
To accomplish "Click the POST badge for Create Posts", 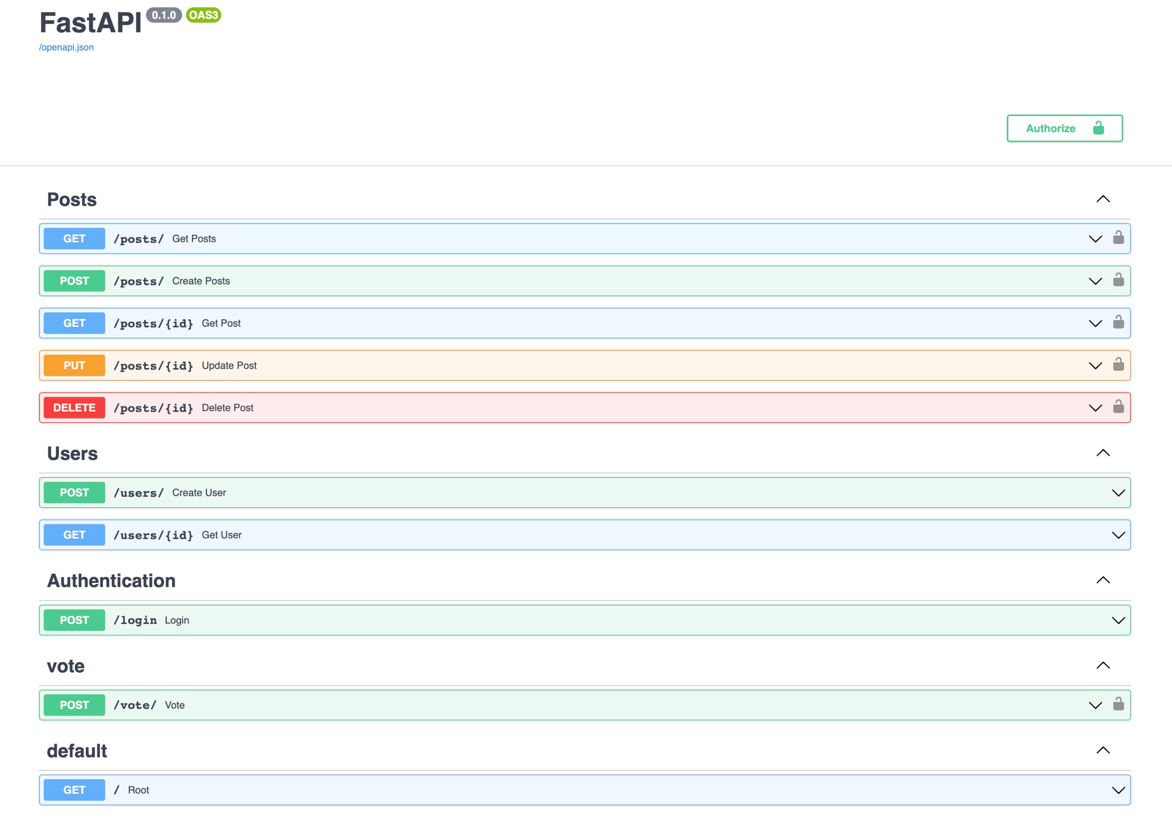I will tap(74, 281).
